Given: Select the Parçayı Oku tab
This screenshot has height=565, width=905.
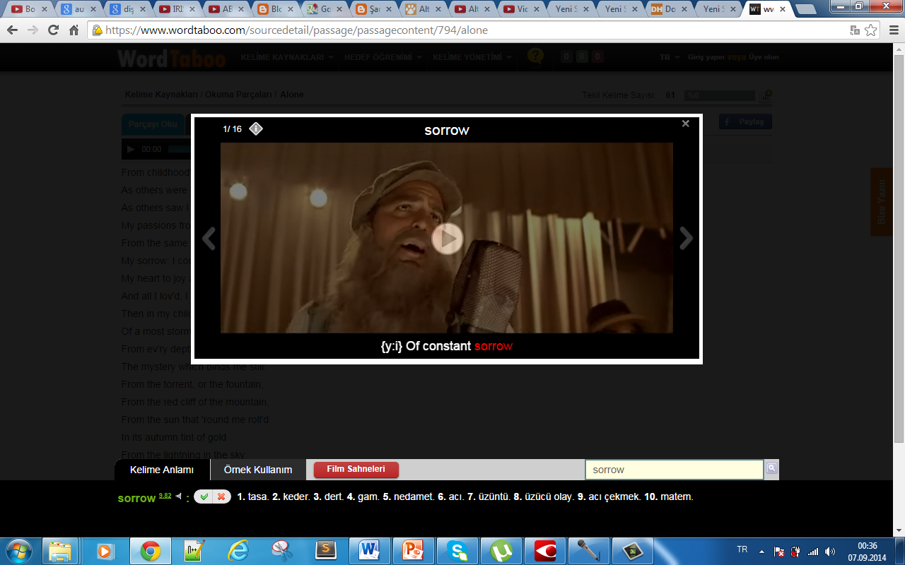Looking at the screenshot, I should 153,124.
